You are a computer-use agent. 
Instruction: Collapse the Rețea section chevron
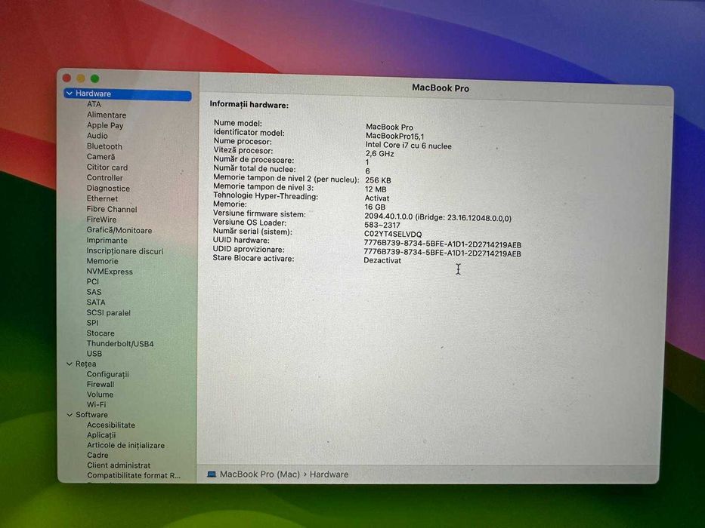pyautogui.click(x=70, y=364)
